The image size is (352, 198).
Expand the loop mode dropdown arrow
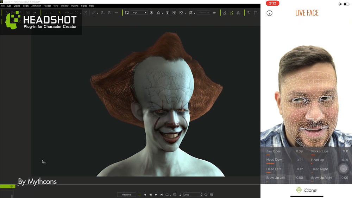(x=170, y=195)
